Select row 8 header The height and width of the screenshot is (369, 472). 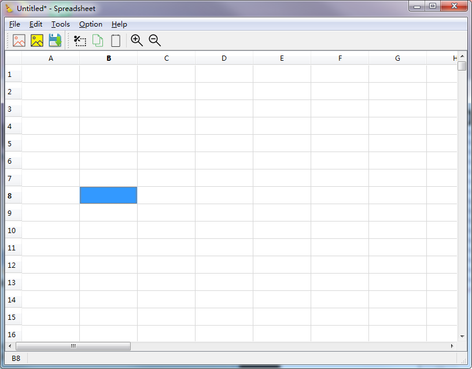(13, 195)
